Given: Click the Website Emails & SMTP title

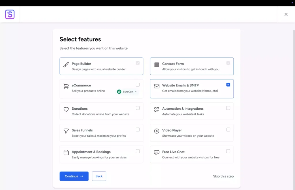Looking at the screenshot, I should click(x=180, y=85).
